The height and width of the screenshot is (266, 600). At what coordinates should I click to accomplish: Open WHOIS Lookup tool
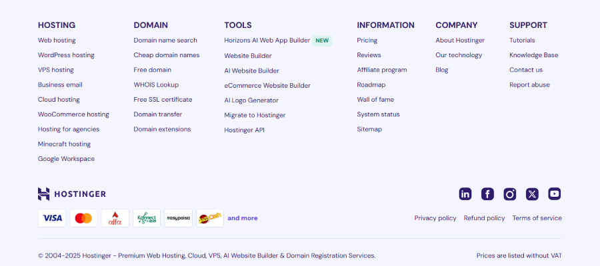[156, 84]
